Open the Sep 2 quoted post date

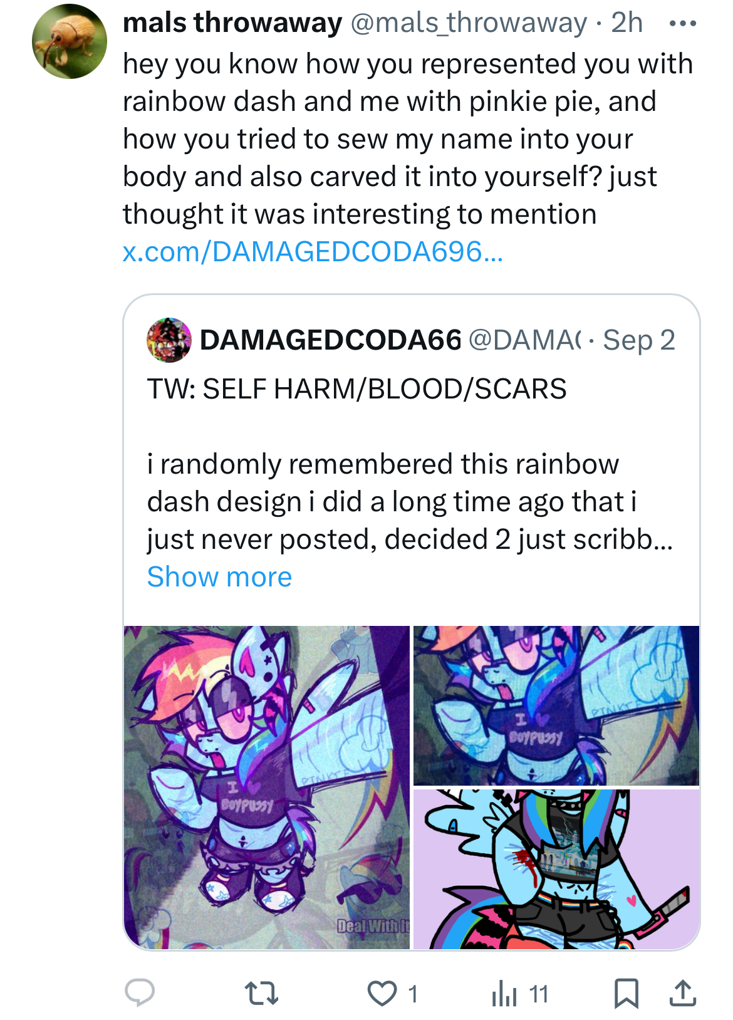click(639, 340)
